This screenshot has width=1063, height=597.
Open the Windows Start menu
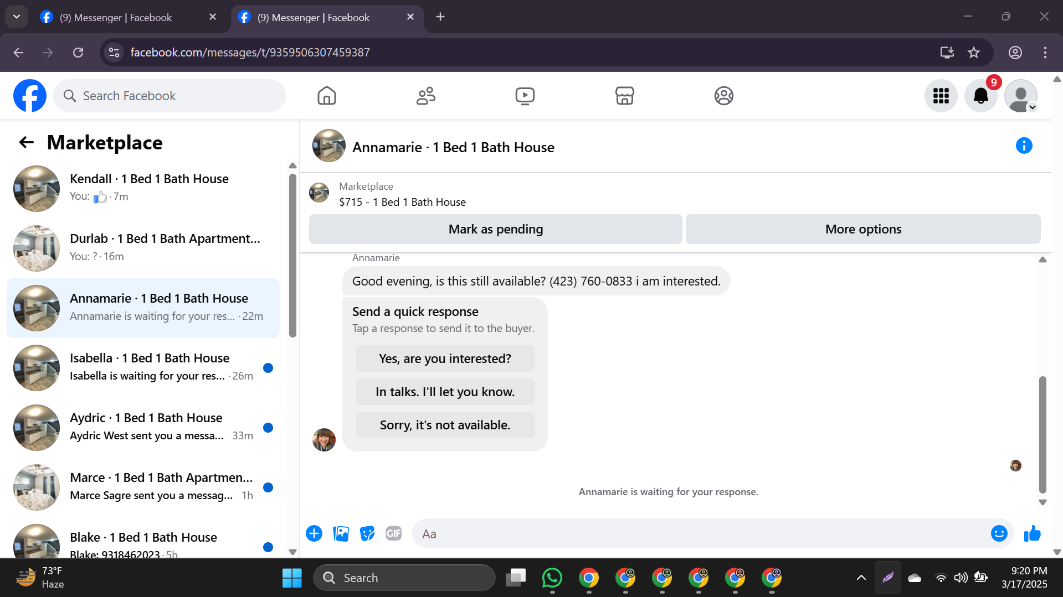[x=292, y=578]
